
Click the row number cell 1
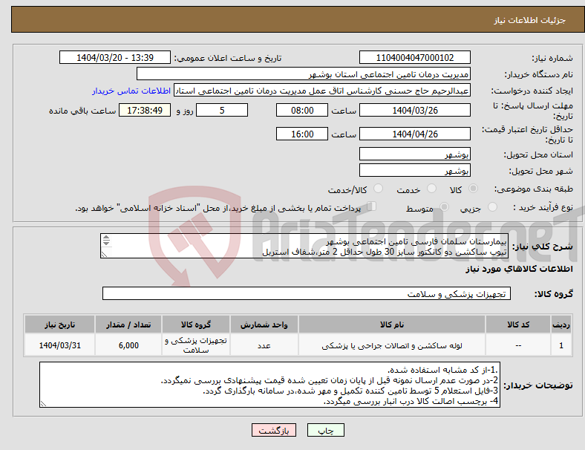click(561, 345)
